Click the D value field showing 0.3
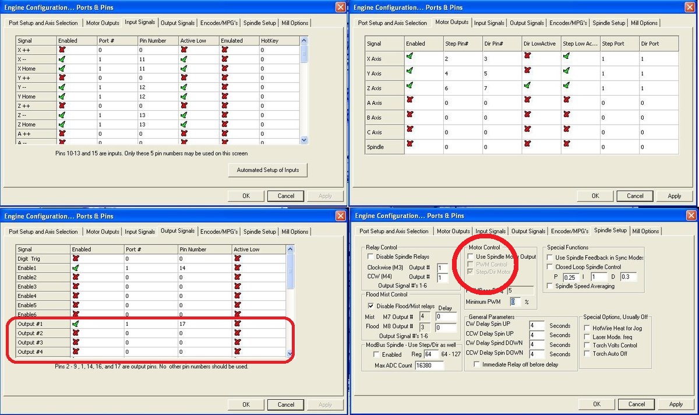The height and width of the screenshot is (415, 699). tap(629, 277)
